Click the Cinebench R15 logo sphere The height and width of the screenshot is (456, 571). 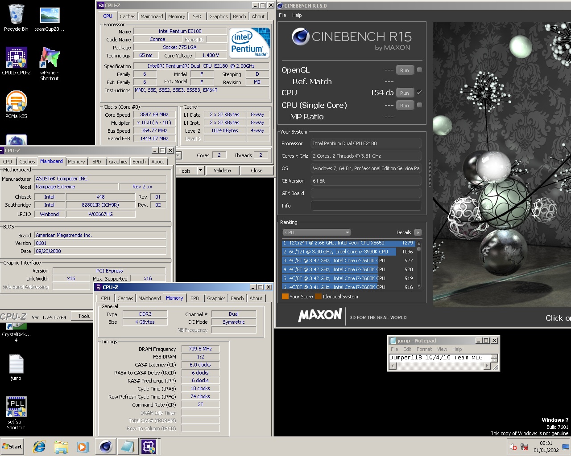coord(301,37)
